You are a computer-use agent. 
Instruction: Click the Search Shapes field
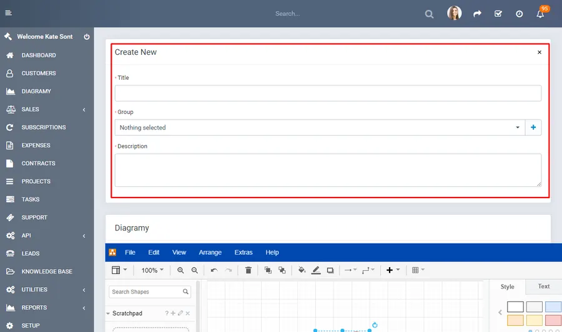[150, 292]
